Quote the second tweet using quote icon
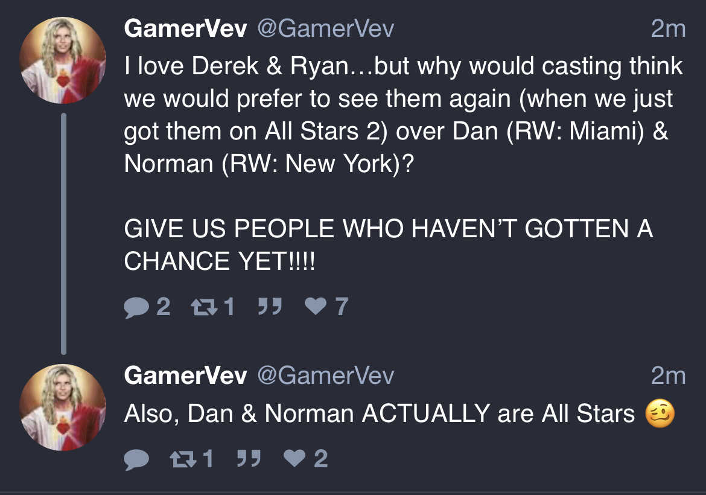The height and width of the screenshot is (495, 706). (249, 459)
